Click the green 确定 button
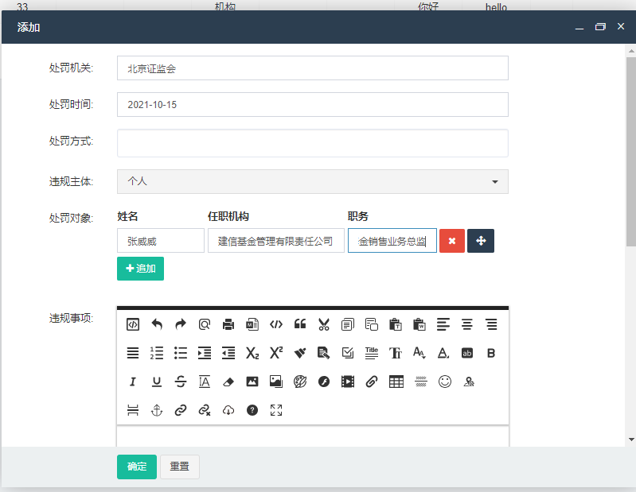 [x=137, y=467]
